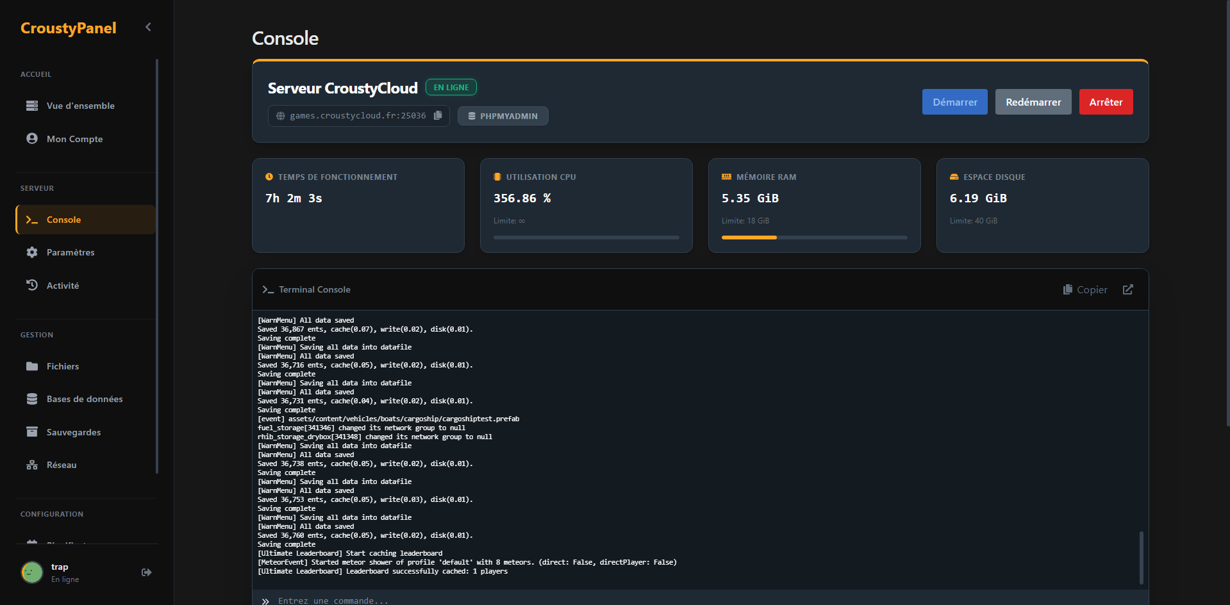The height and width of the screenshot is (605, 1230).
Task: Go to Mon Compte page
Action: [x=86, y=139]
